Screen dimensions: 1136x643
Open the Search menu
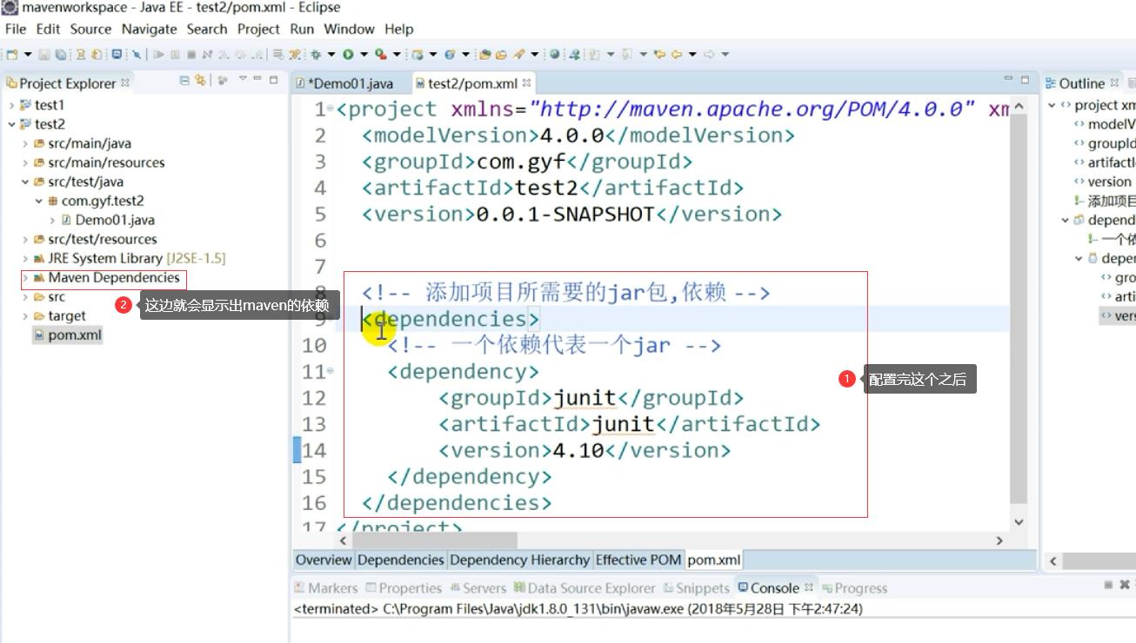coord(207,29)
